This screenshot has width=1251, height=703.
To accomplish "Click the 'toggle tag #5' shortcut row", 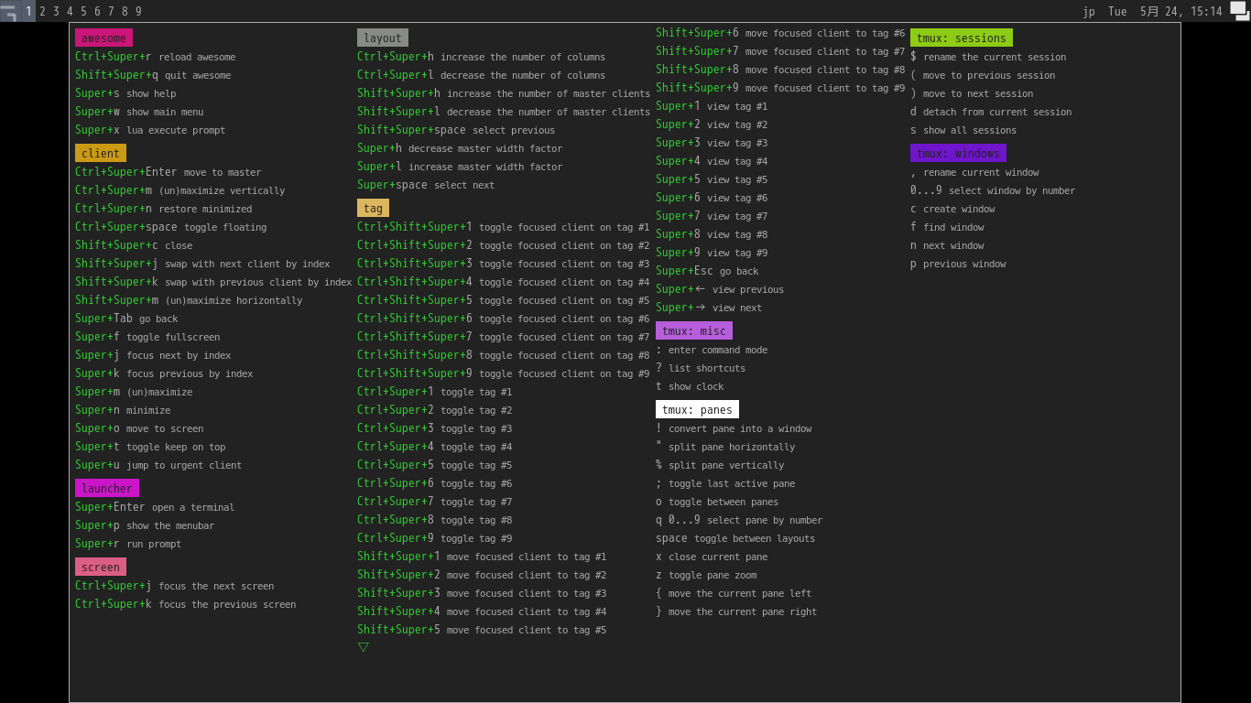I will [x=435, y=465].
